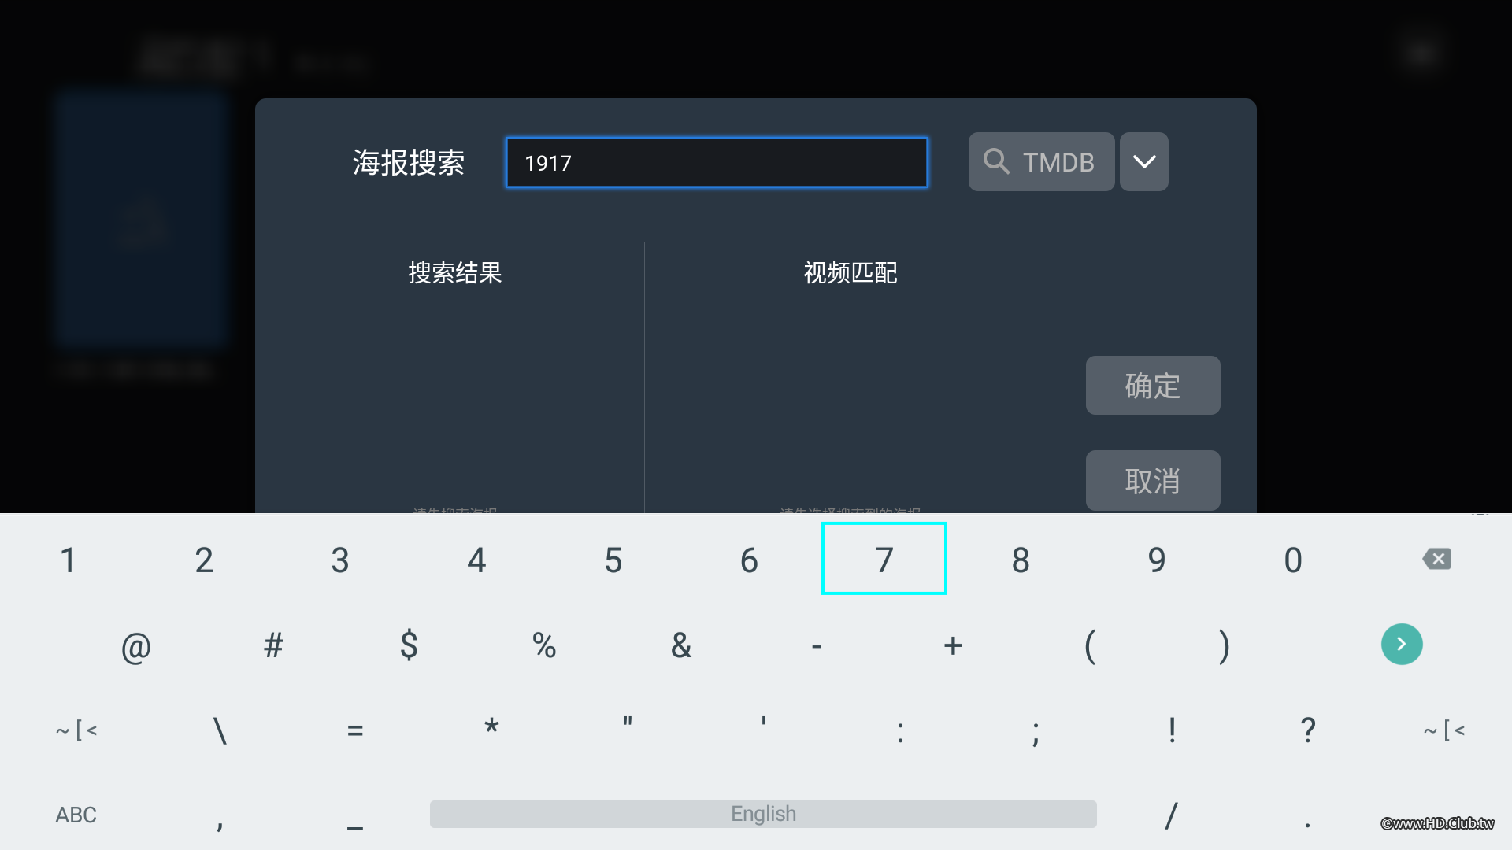The height and width of the screenshot is (850, 1512).
Task: Tap the dollar sign key
Action: click(x=409, y=646)
